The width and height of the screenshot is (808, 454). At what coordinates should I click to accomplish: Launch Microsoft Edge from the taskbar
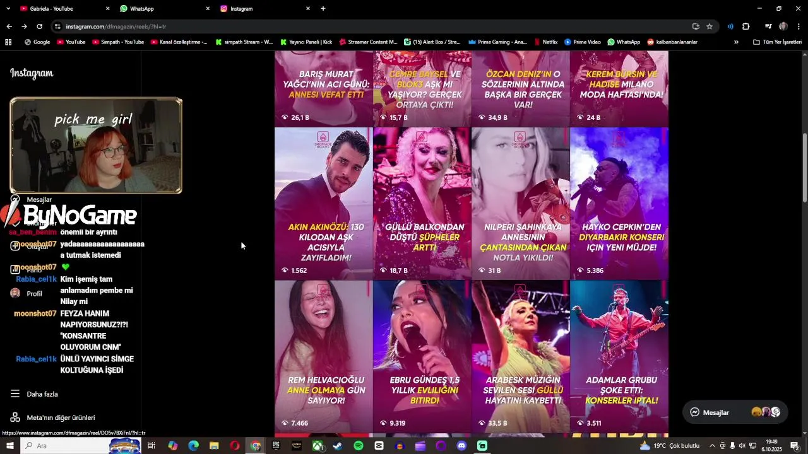[x=193, y=446]
